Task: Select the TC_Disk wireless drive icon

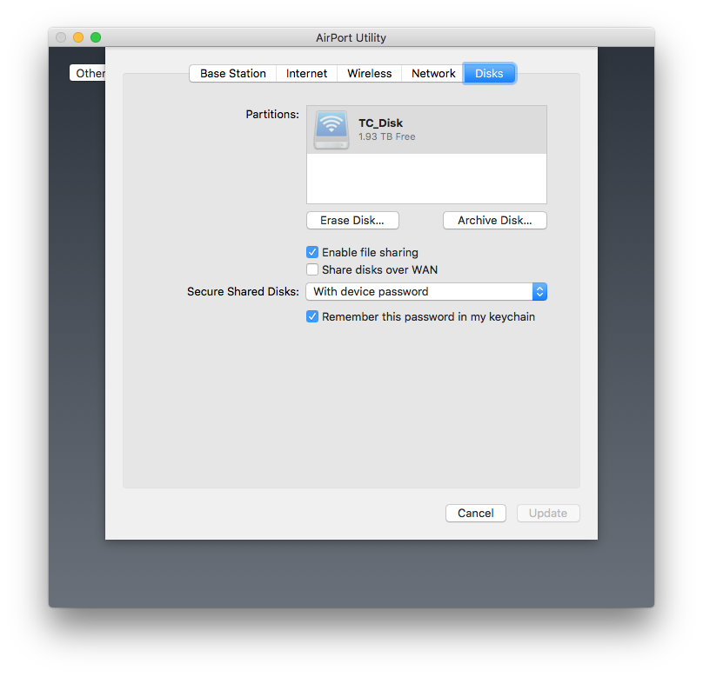Action: click(331, 129)
